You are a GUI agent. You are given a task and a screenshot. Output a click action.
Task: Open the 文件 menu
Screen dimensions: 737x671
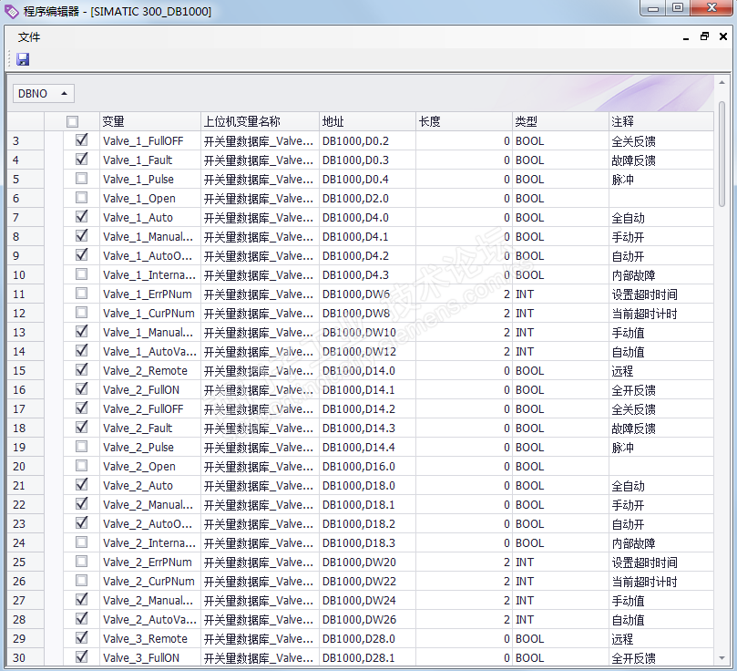(29, 37)
